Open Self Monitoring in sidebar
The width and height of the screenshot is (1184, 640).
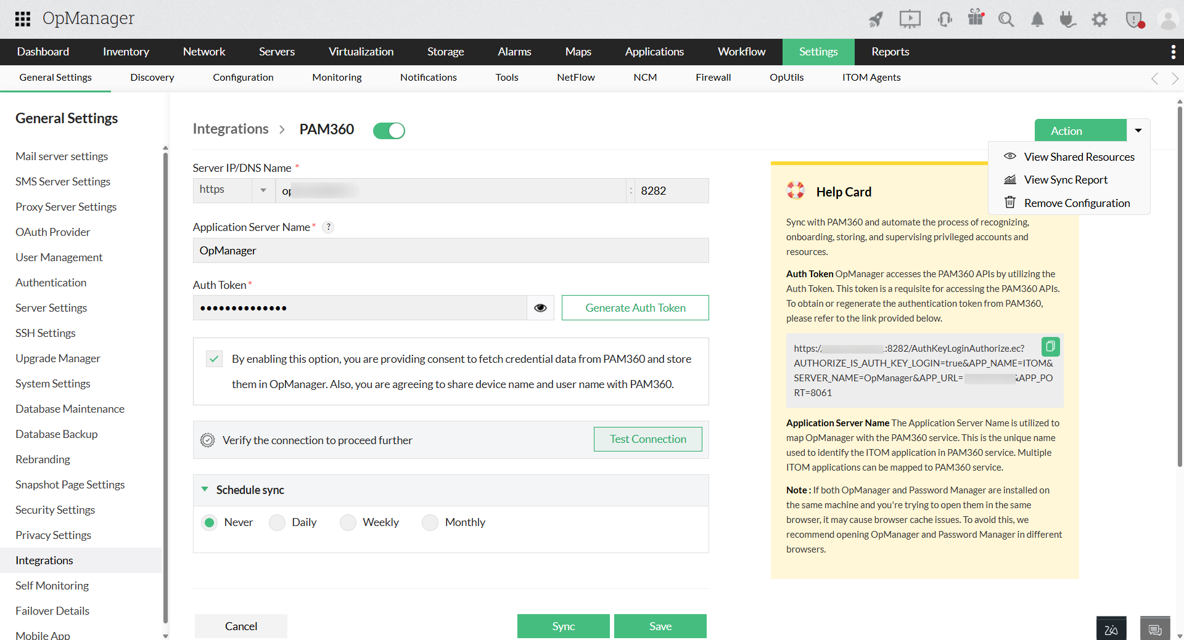tap(52, 586)
